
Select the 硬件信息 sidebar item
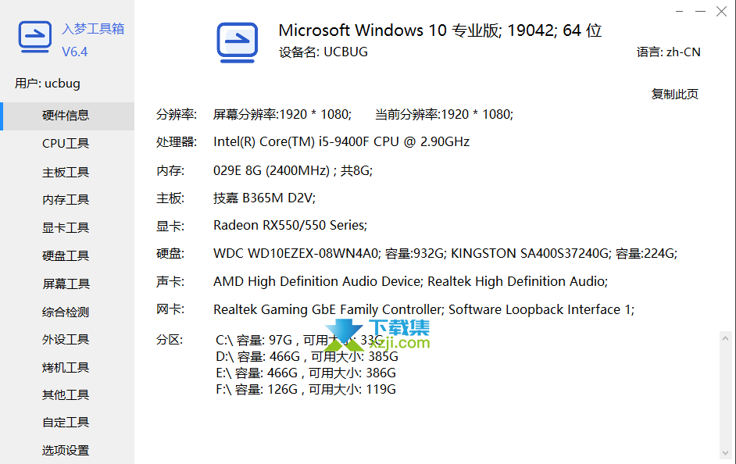[67, 116]
